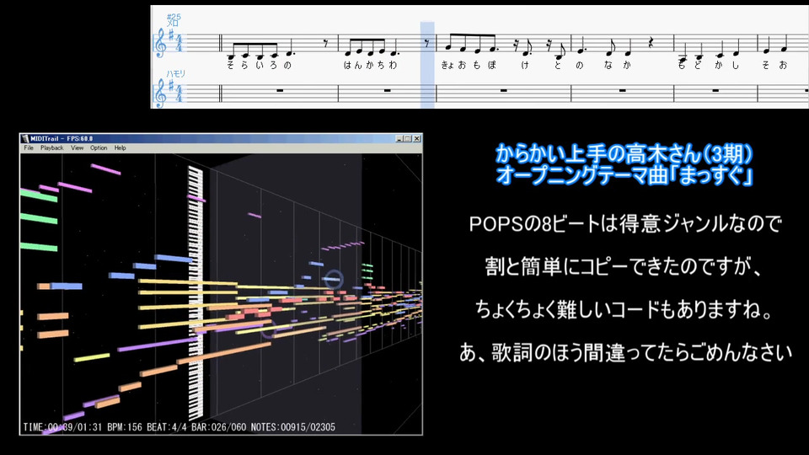The image size is (809, 455).
Task: Maximize the MIDITrail window
Action: pyautogui.click(x=408, y=139)
